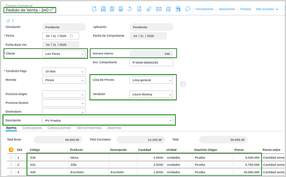The height and width of the screenshot is (177, 286).
Task: Click the Finalizar button
Action: tap(245, 9)
